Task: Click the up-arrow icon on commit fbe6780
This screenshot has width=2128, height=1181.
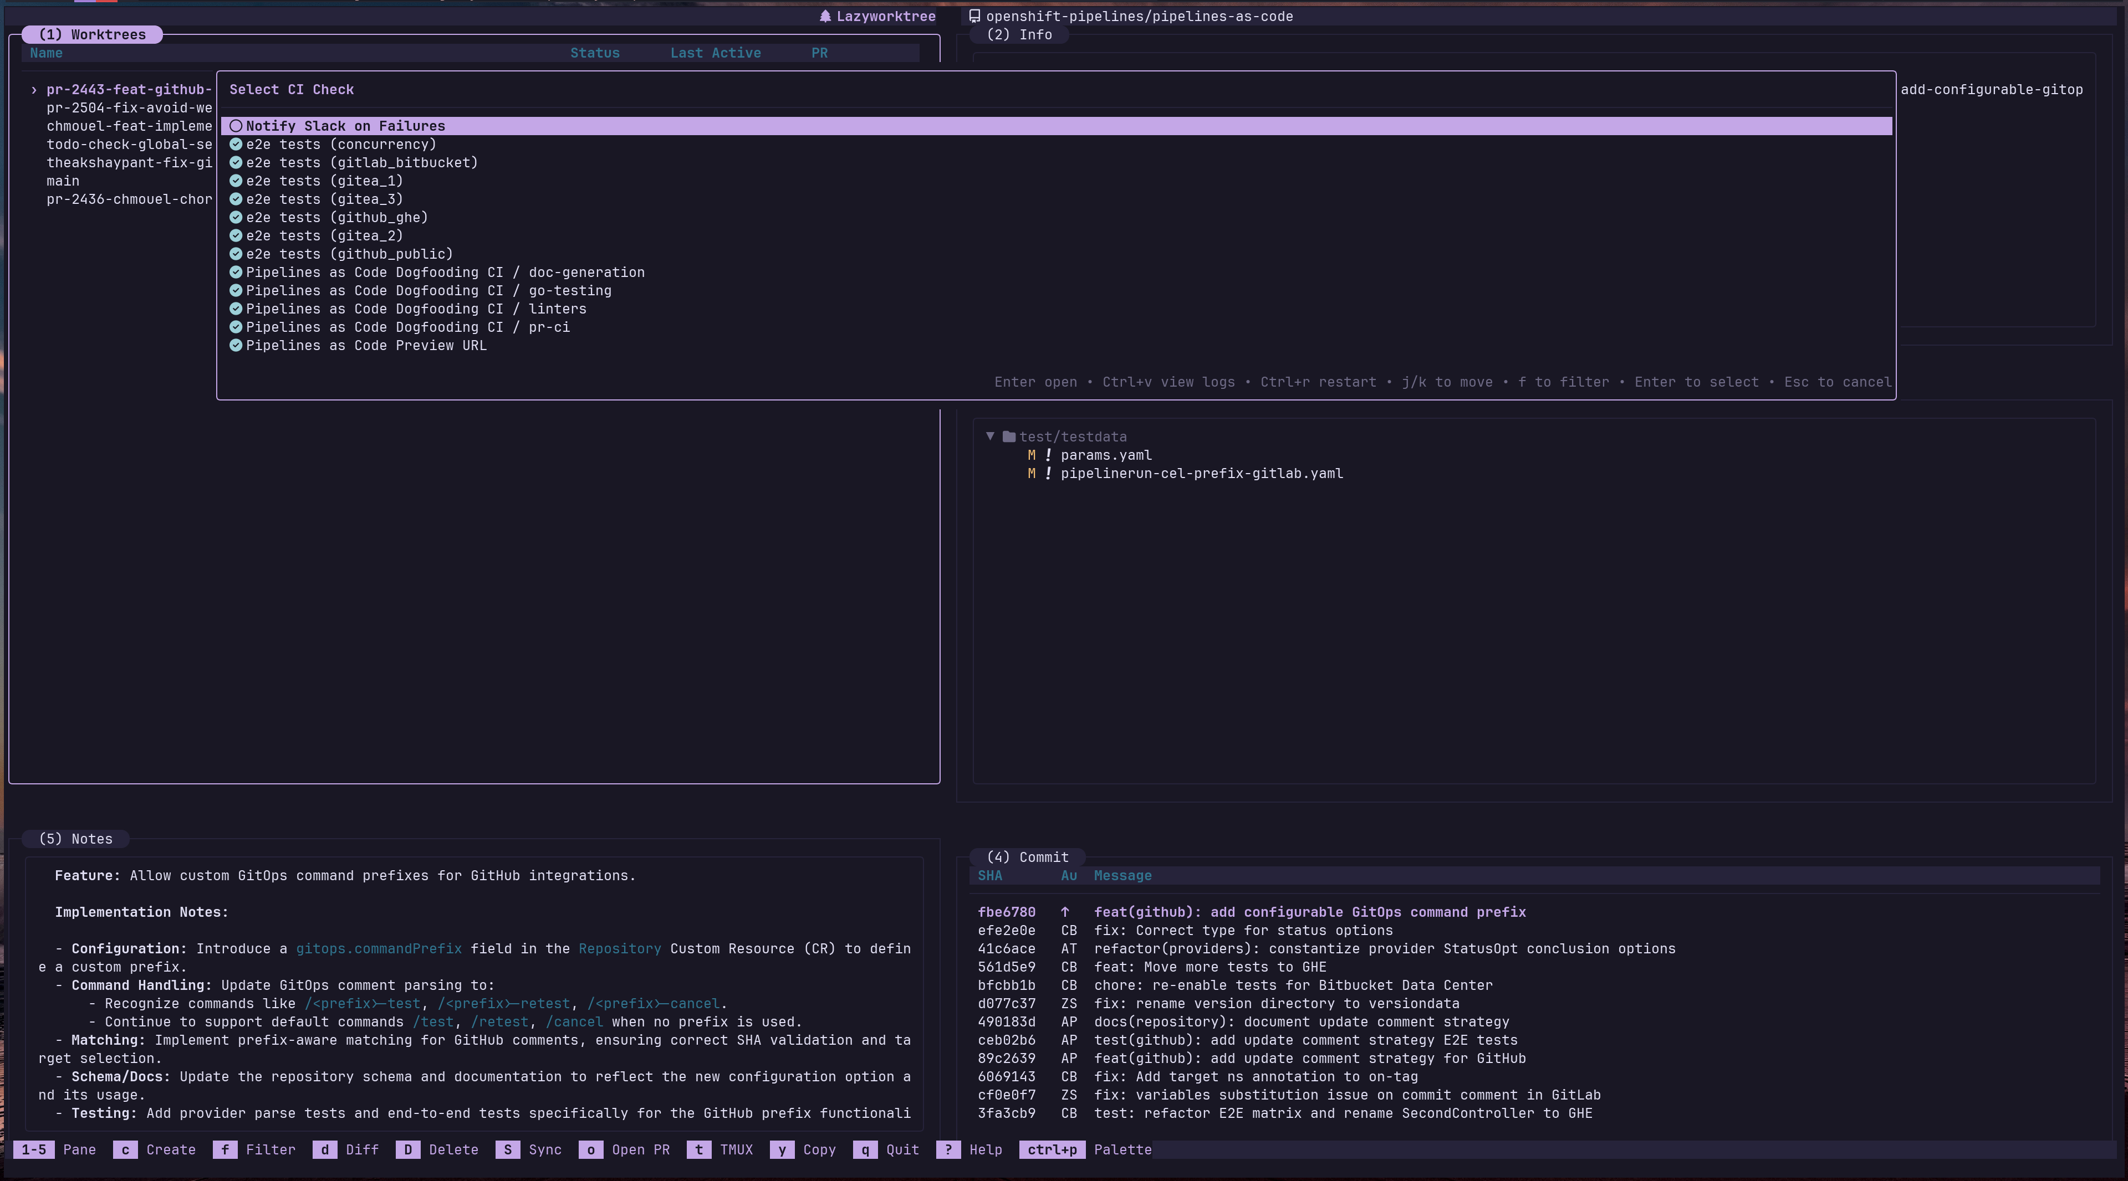Action: tap(1065, 912)
